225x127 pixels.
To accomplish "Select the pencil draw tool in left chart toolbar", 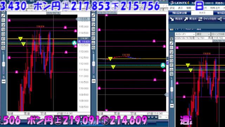I will tap(4, 16).
